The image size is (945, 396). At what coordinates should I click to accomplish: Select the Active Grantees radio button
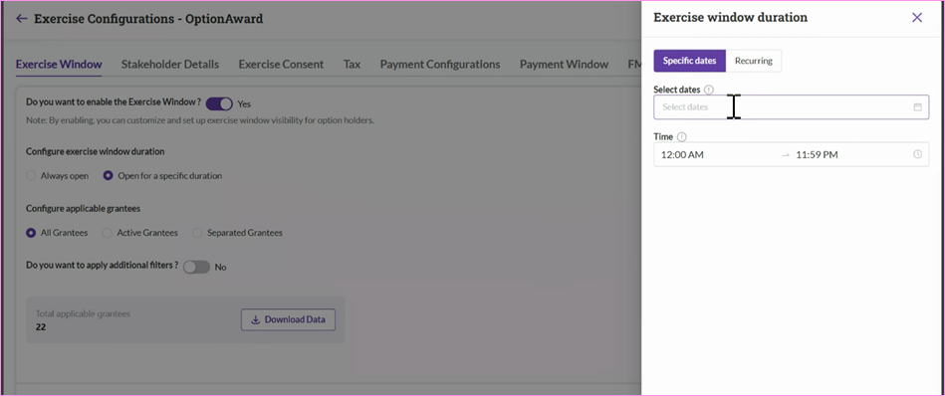(107, 232)
